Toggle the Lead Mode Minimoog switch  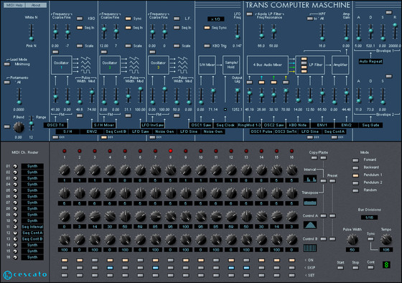point(7,64)
